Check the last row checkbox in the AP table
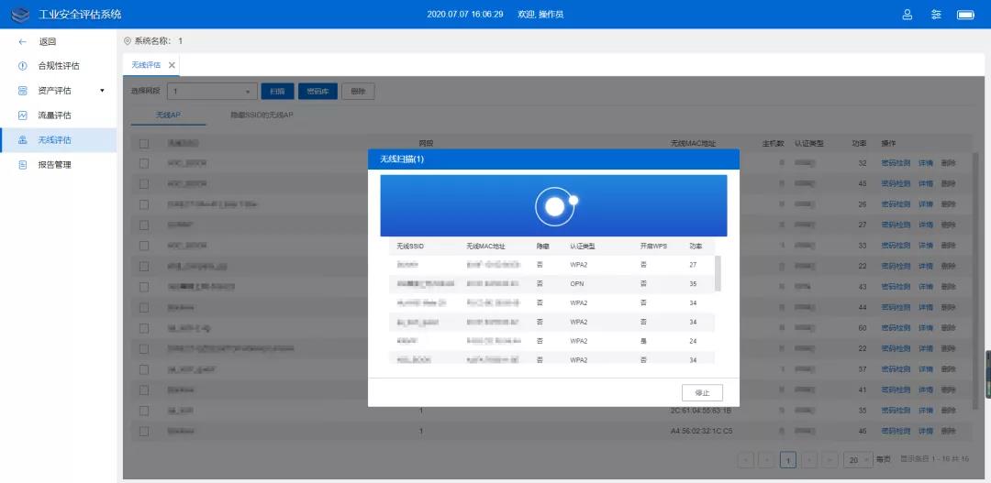The height and width of the screenshot is (483, 991). click(144, 431)
